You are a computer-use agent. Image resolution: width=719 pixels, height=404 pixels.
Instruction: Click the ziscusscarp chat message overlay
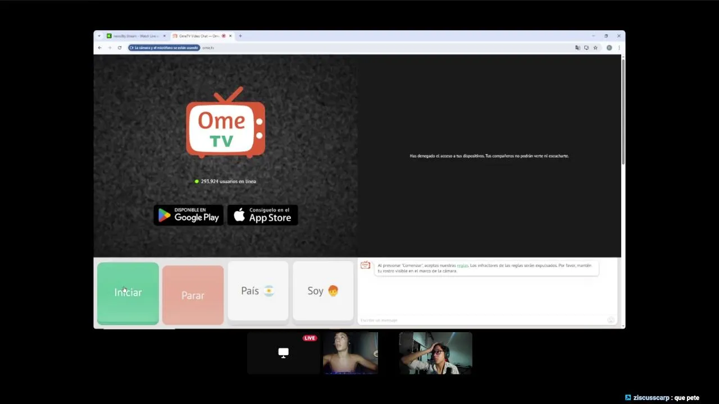[x=662, y=398]
